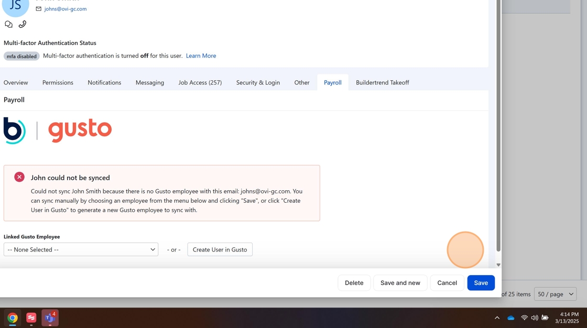This screenshot has width=587, height=328.
Task: Open the Learn More link
Action: coord(201,56)
